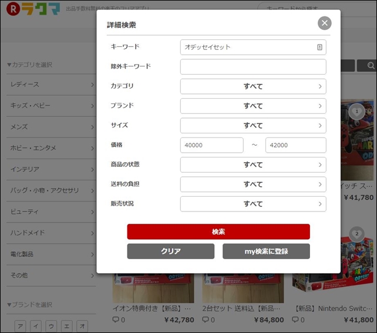
Task: Select the オ brand index button
Action: coord(82,327)
